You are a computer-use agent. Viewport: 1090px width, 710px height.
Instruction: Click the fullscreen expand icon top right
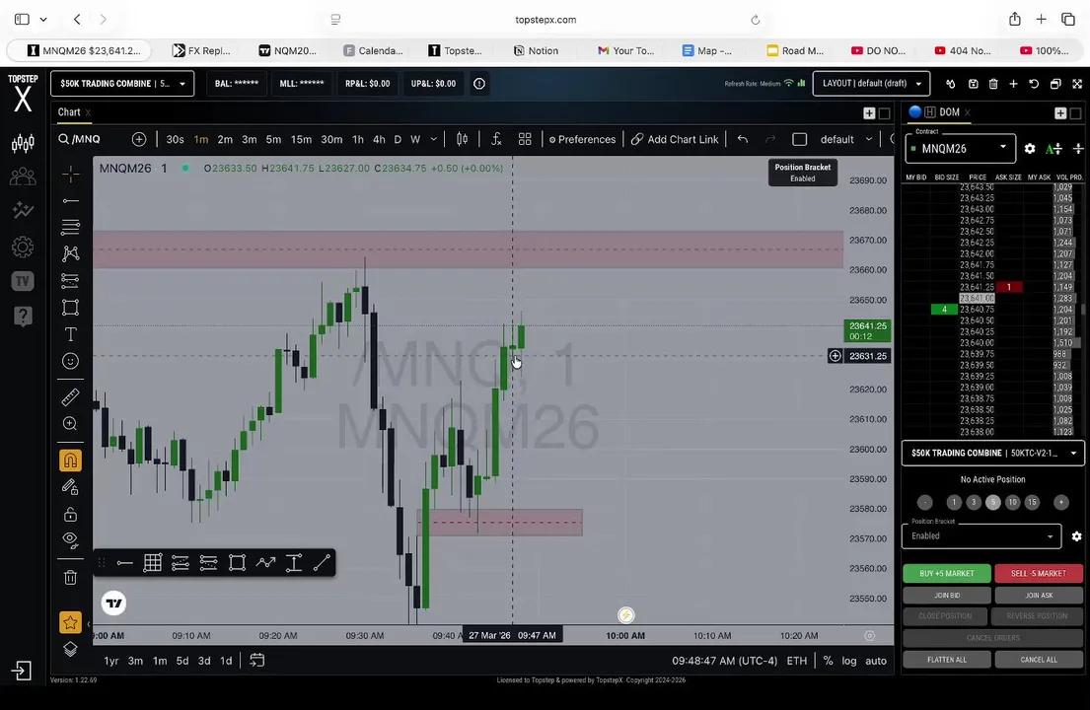tap(1077, 84)
